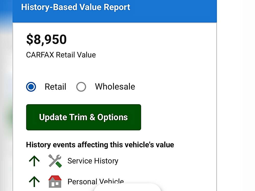This screenshot has width=255, height=191.
Task: Click the $8,950 retail value amount
Action: [46, 39]
